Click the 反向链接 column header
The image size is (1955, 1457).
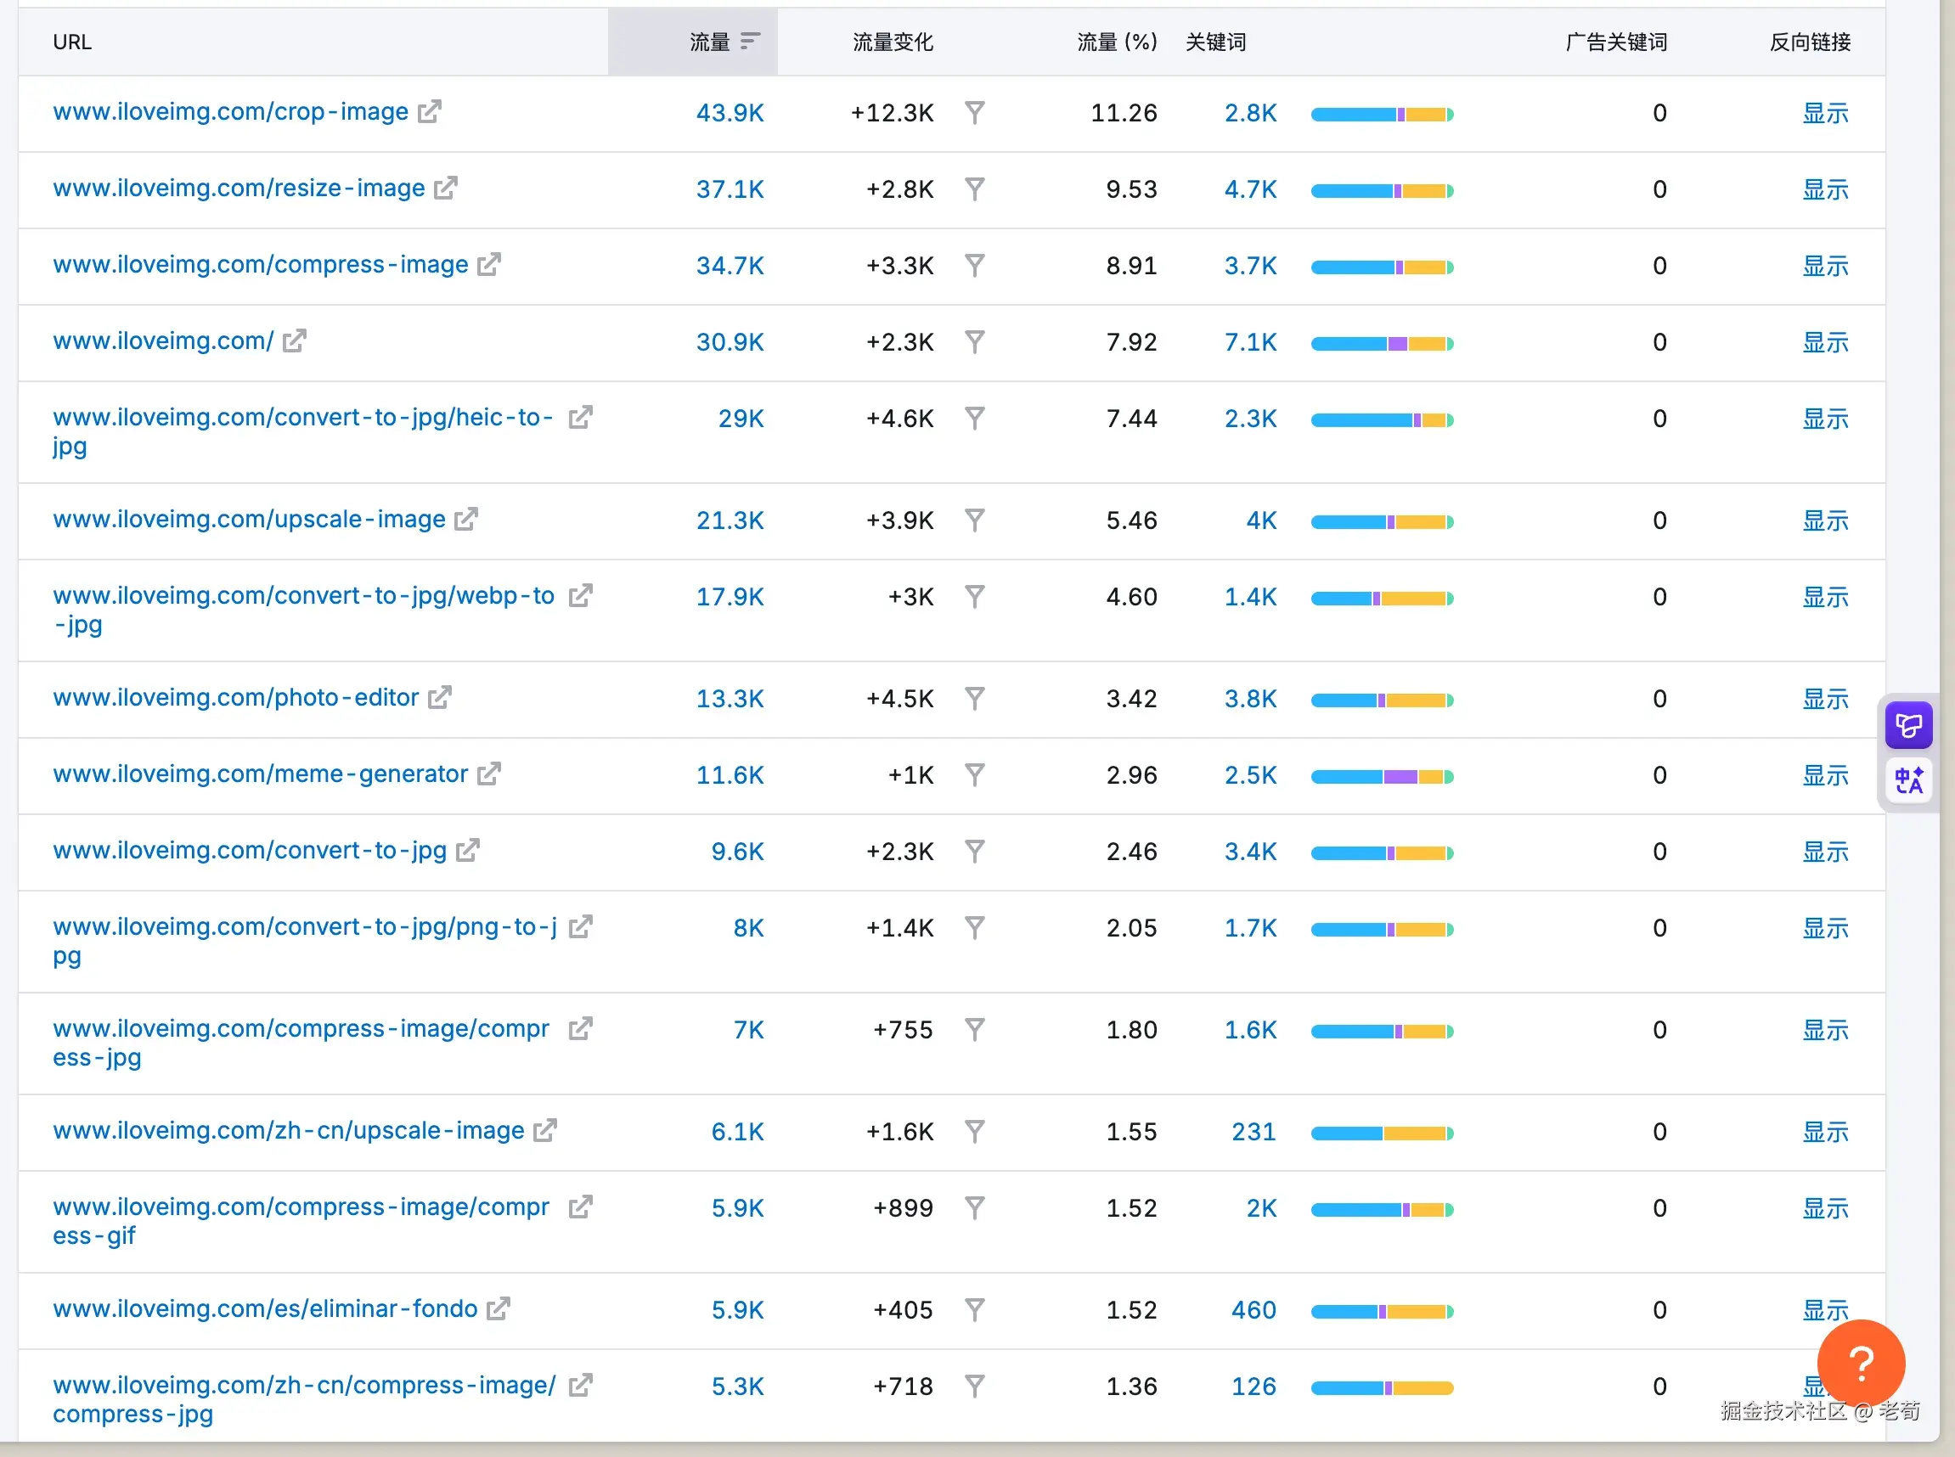pyautogui.click(x=1810, y=42)
